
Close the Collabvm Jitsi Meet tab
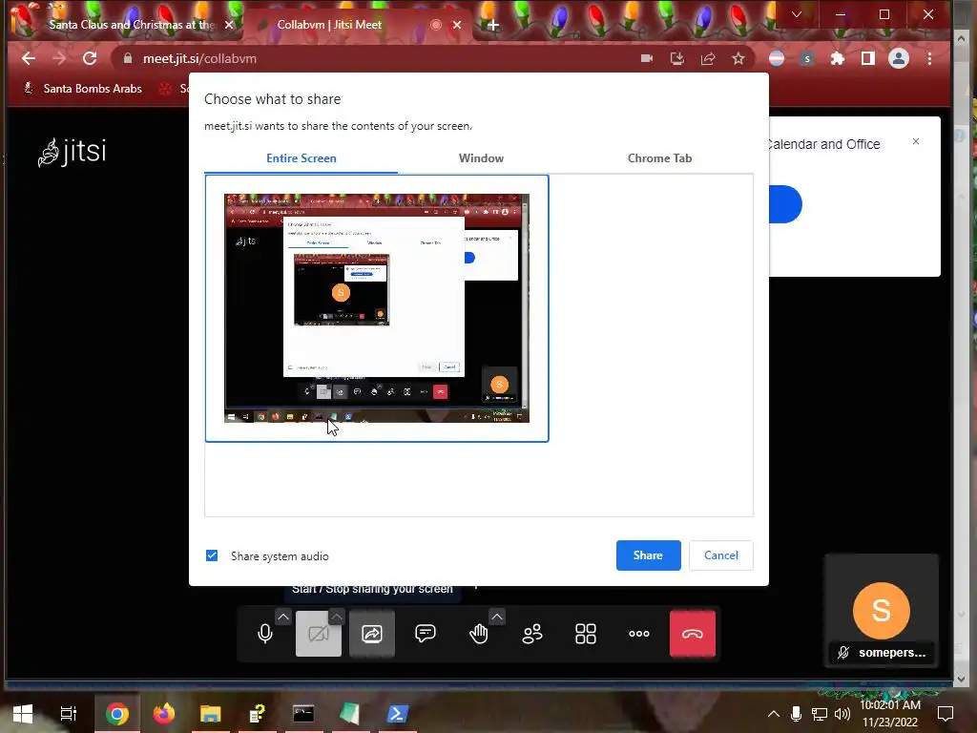(457, 25)
